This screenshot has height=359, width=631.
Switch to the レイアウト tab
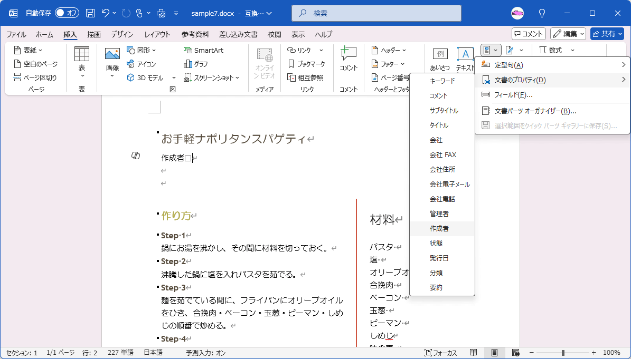[157, 35]
